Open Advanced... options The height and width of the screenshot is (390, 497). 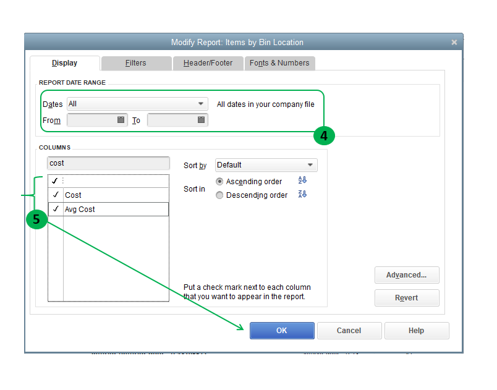coord(407,275)
